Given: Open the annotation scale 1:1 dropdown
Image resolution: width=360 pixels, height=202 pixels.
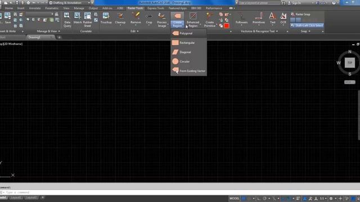Looking at the screenshot, I should click(323, 198).
